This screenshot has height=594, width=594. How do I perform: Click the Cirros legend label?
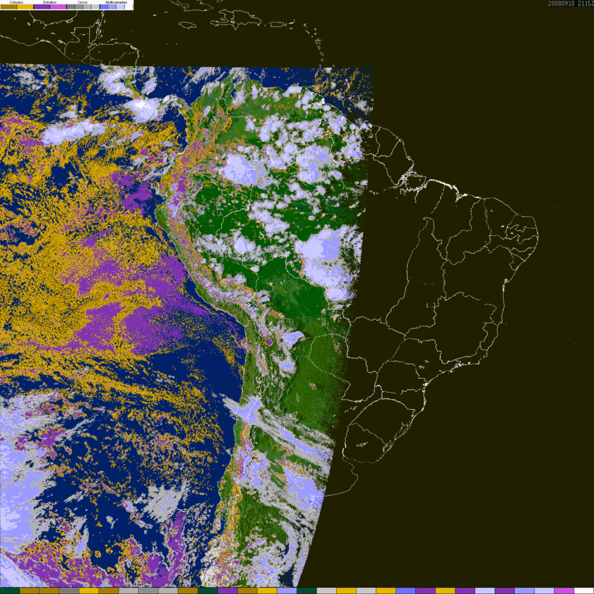click(82, 2)
